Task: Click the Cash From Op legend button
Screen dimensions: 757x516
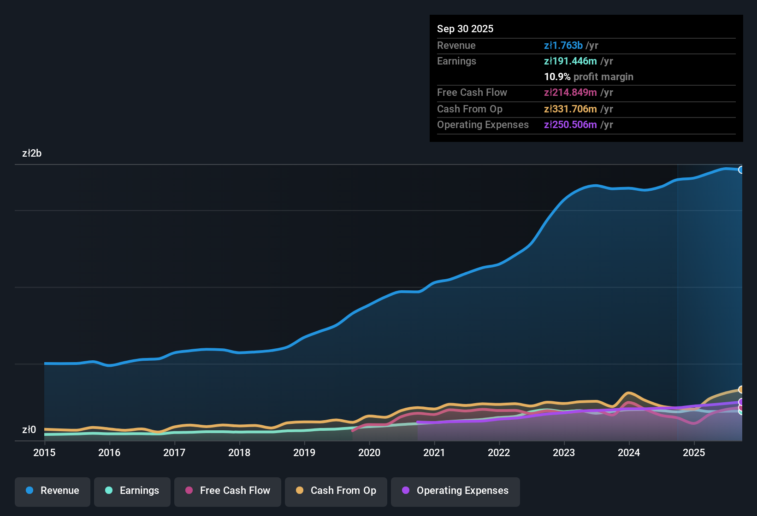Action: 336,491
